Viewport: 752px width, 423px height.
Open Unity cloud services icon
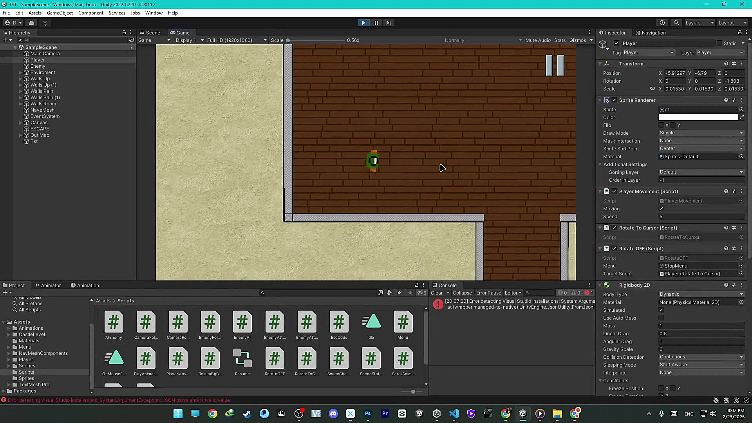click(31, 23)
